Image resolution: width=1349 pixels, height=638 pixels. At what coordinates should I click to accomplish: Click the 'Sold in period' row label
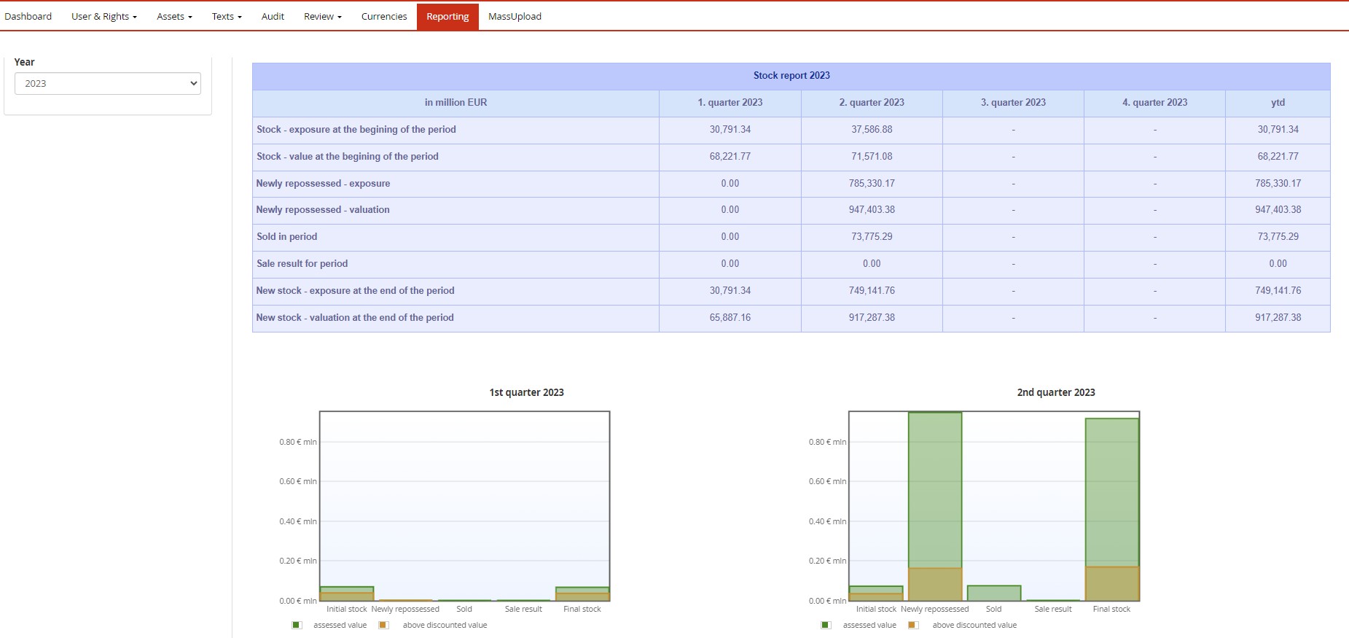point(287,237)
